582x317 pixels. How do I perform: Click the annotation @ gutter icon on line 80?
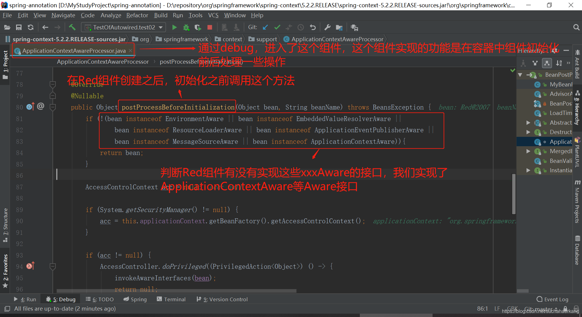pyautogui.click(x=41, y=106)
